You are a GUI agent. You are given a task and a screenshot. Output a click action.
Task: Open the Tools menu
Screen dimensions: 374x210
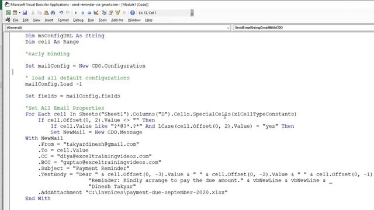pyautogui.click(x=103, y=20)
